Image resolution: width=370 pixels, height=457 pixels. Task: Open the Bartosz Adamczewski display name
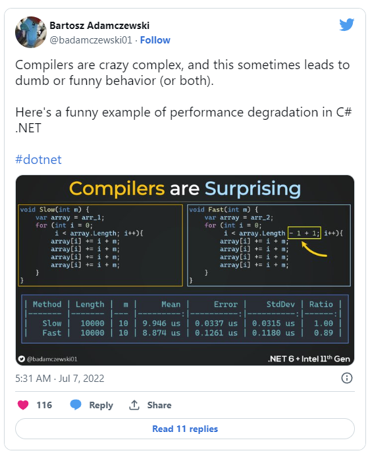click(x=99, y=26)
